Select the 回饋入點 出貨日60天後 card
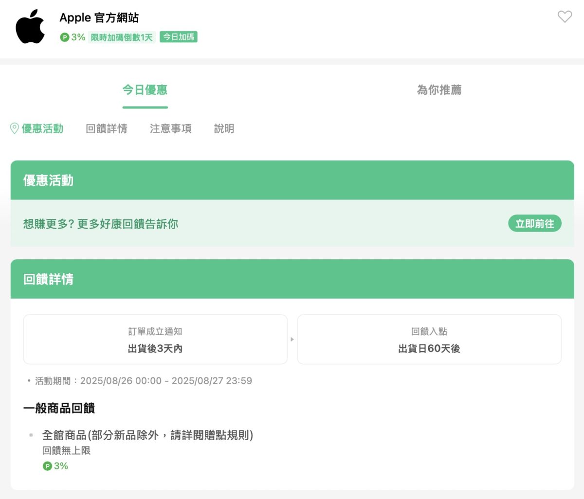This screenshot has height=499, width=584. pyautogui.click(x=429, y=339)
